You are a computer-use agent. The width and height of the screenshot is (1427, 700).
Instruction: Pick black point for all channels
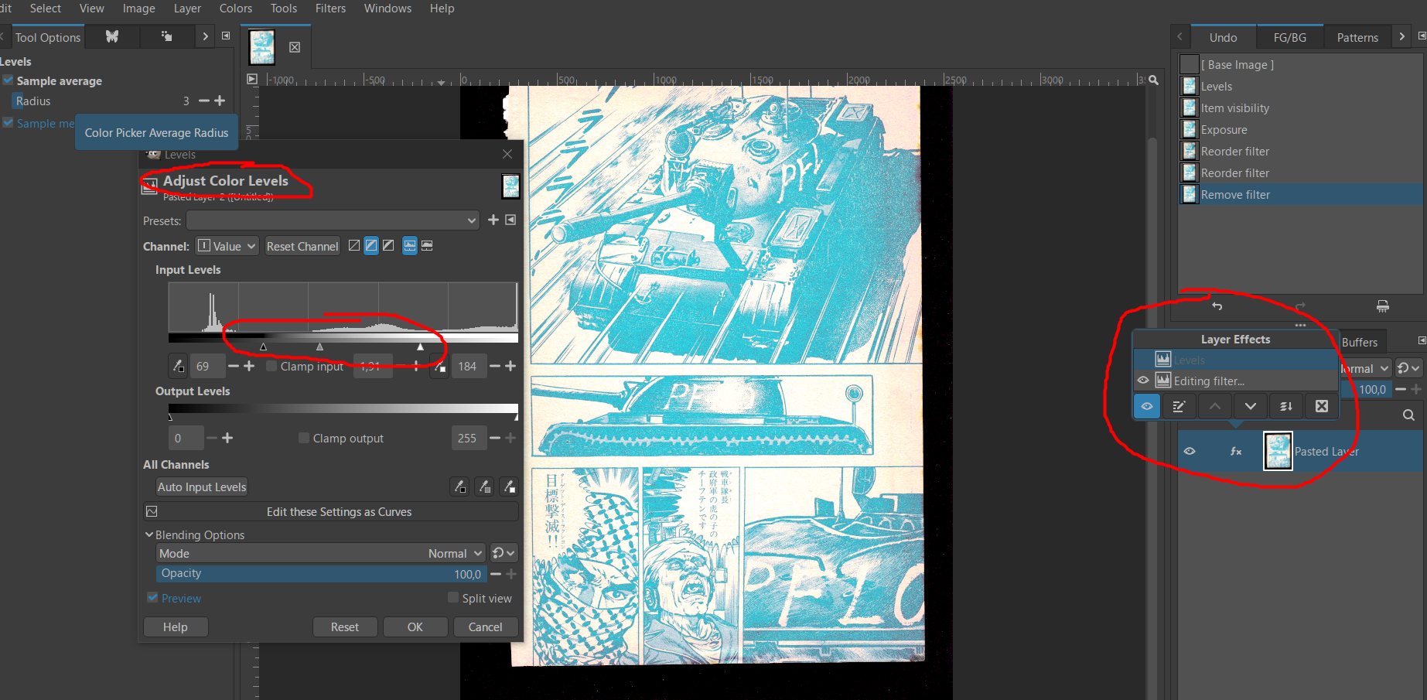point(460,487)
